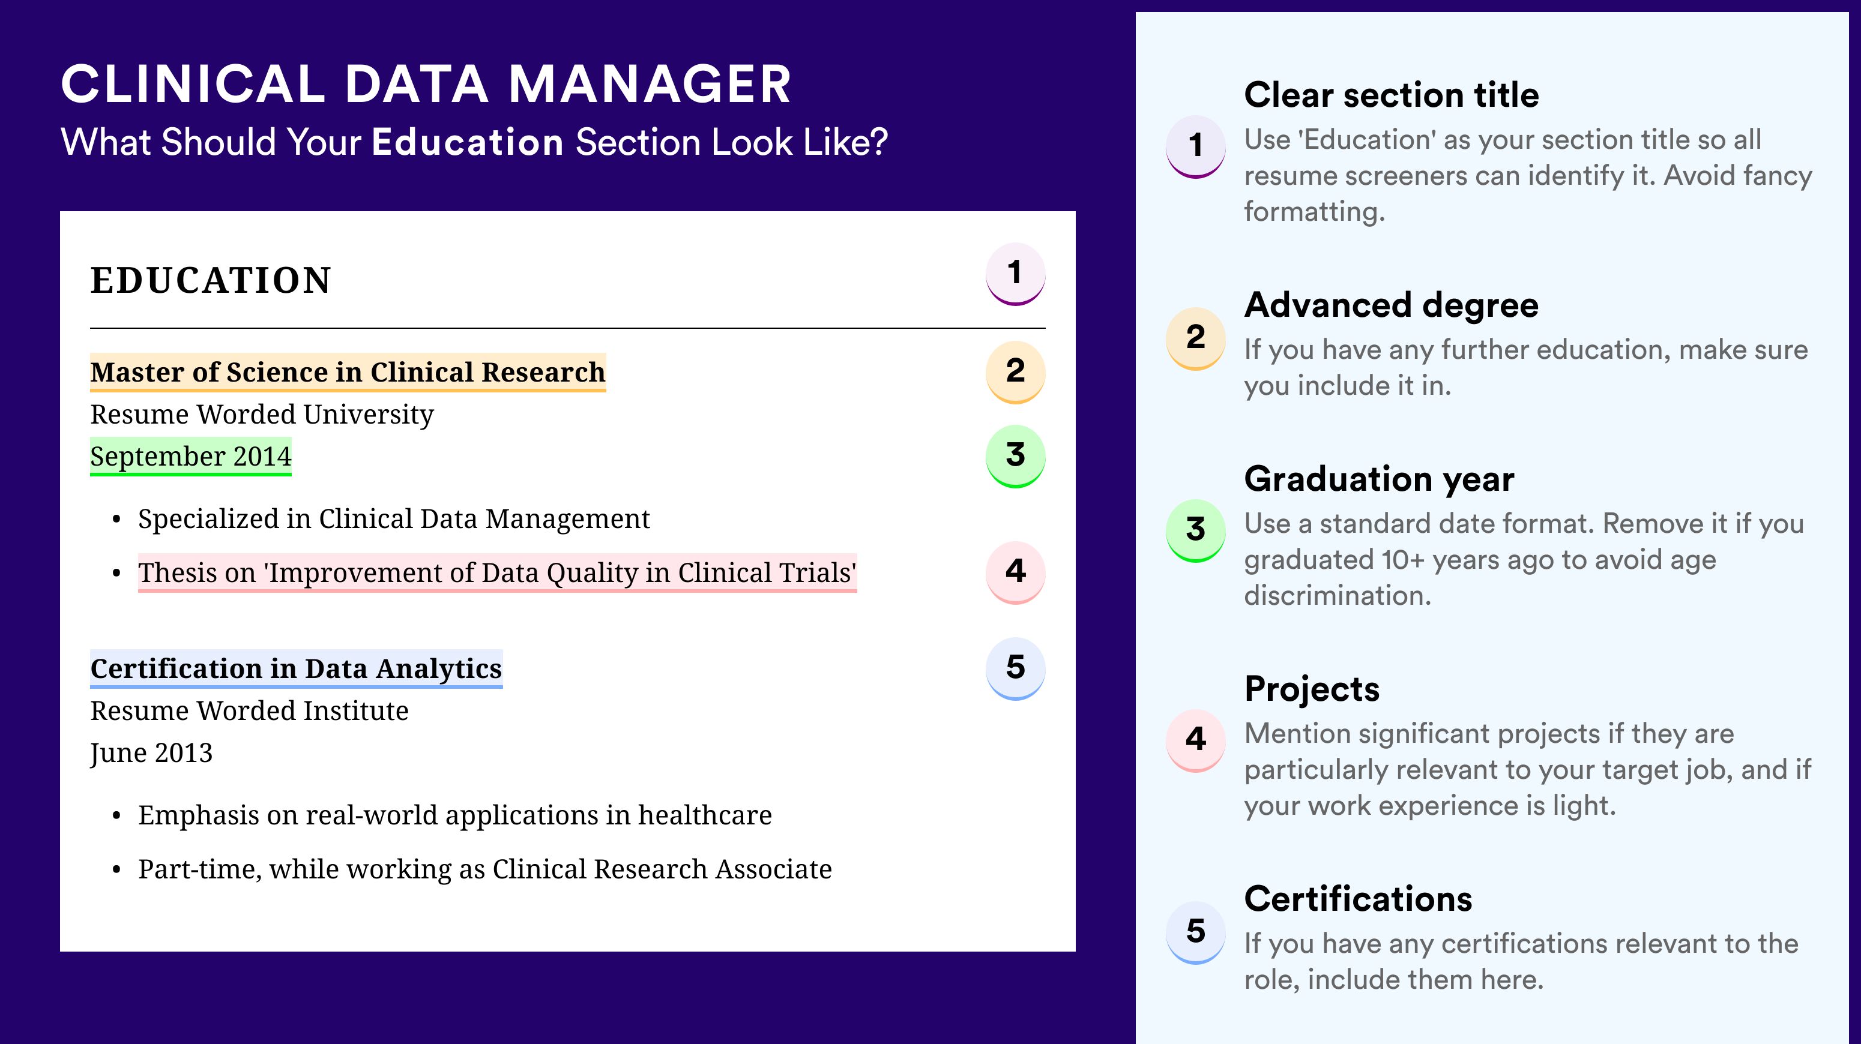Click badge 2 next to Advanced degree
The image size is (1861, 1044).
[x=1196, y=338]
